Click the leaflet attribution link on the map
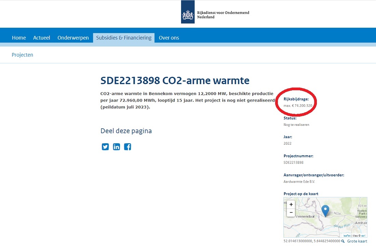The width and height of the screenshot is (376, 252). coord(347,236)
